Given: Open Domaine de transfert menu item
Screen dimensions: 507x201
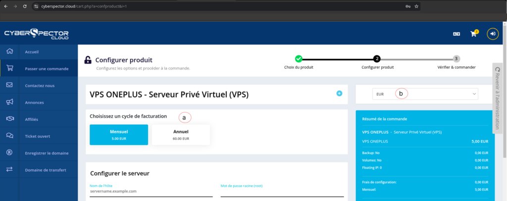Looking at the screenshot, I should 46,170.
